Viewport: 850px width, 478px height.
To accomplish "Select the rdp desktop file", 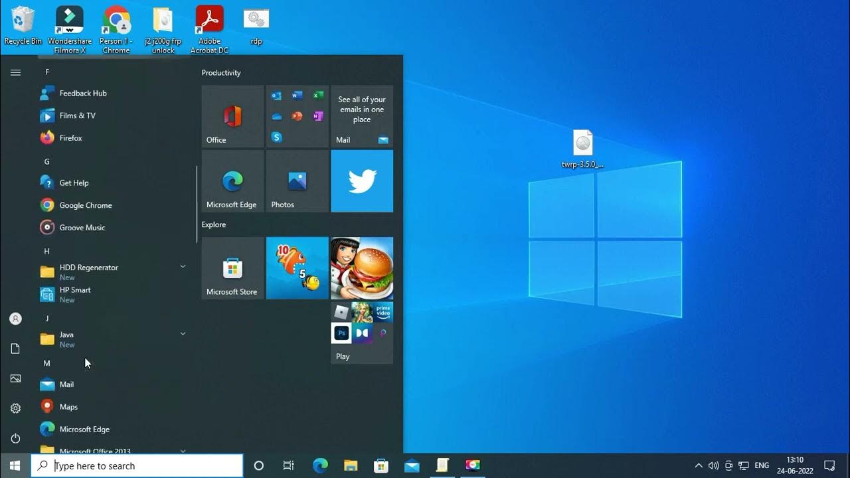I will [x=256, y=26].
